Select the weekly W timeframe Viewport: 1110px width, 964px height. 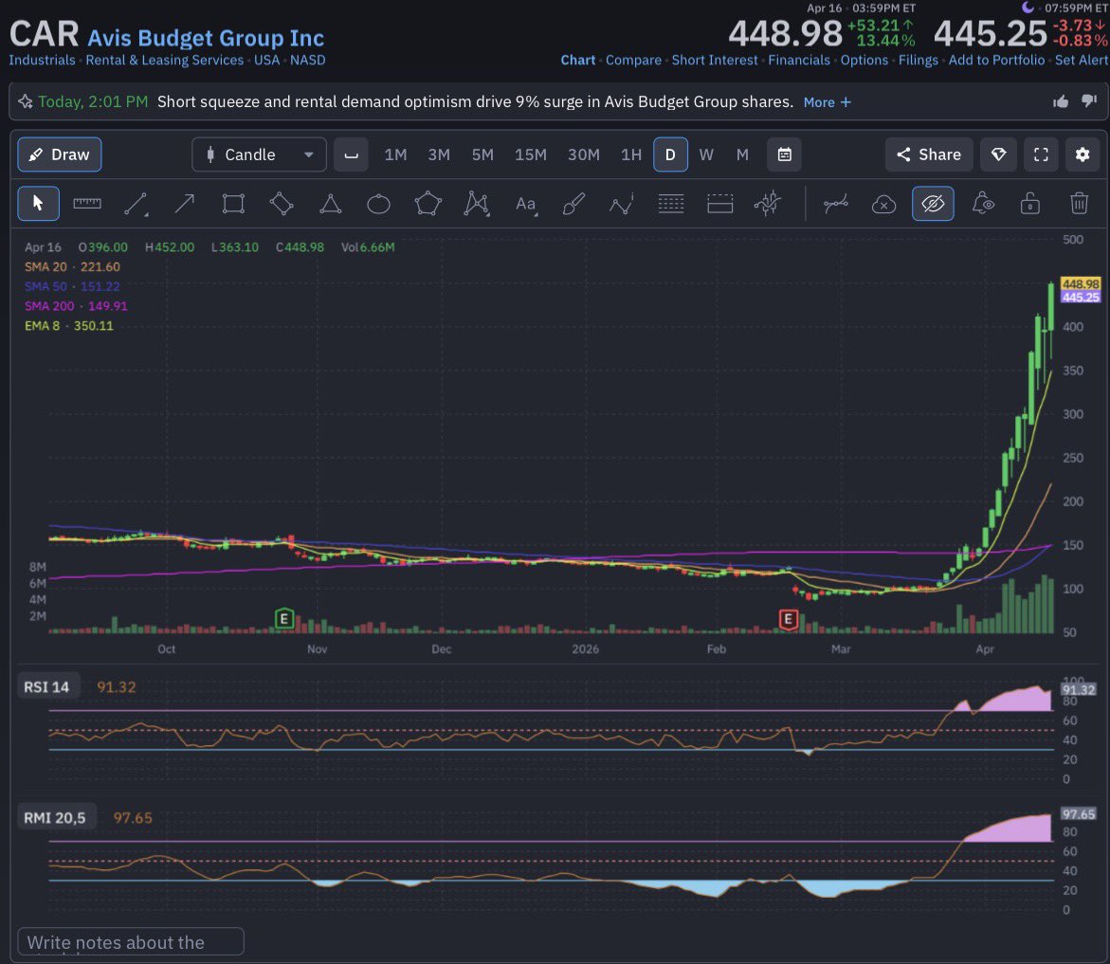(x=706, y=155)
